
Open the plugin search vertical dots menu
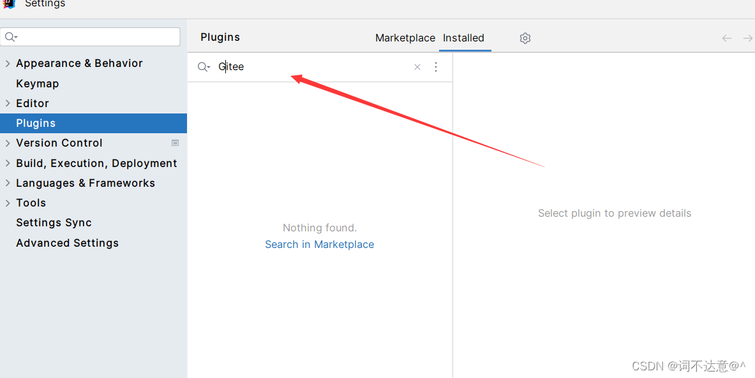(436, 67)
